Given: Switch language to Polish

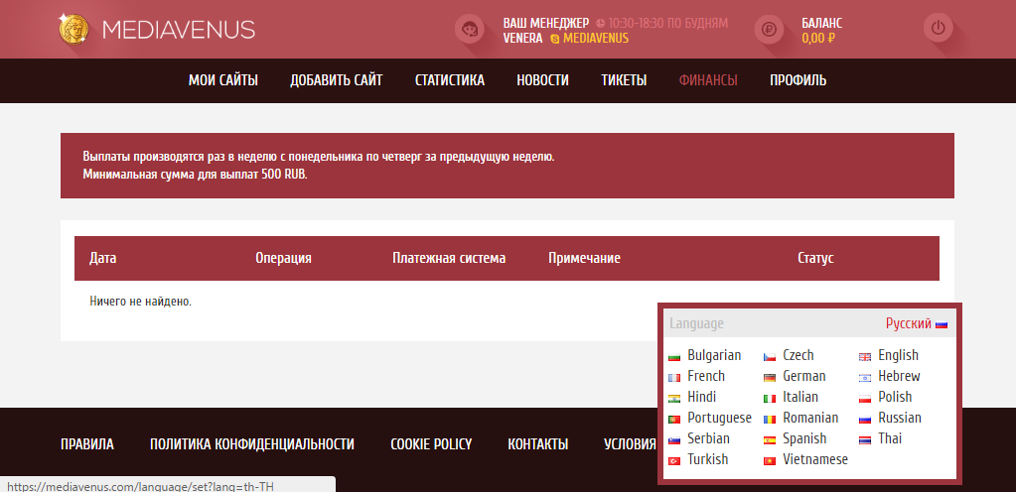Looking at the screenshot, I should click(x=895, y=397).
